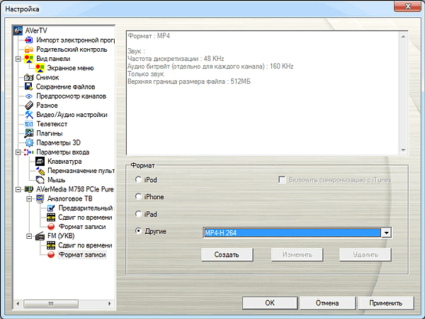This screenshot has width=425, height=319.
Task: Collapse the Аналоговое ТВ tree node
Action: tap(29, 198)
